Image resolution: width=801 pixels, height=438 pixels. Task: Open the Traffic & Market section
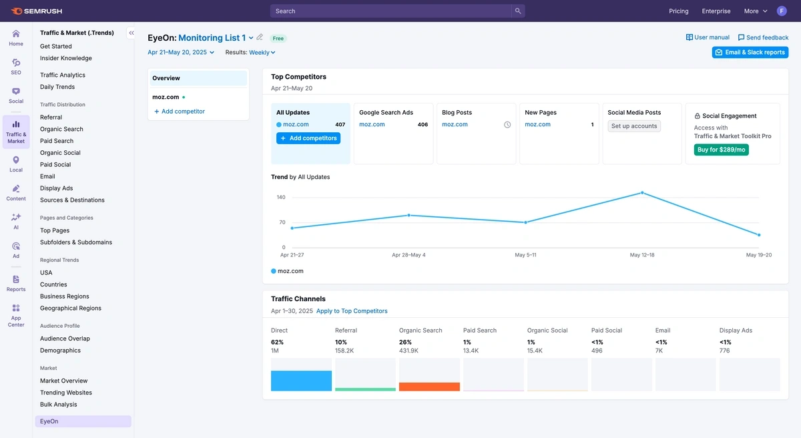coord(15,128)
